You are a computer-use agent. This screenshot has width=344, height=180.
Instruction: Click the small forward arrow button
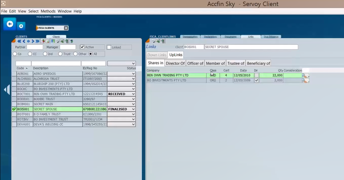(21, 26)
